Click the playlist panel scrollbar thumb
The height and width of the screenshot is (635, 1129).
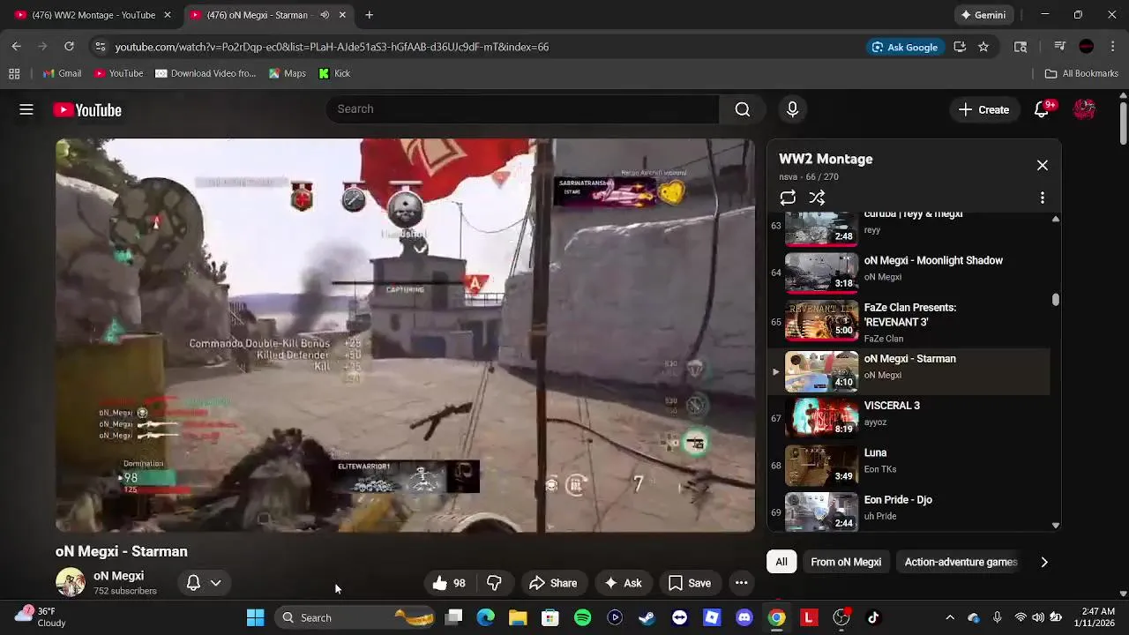pyautogui.click(x=1056, y=300)
